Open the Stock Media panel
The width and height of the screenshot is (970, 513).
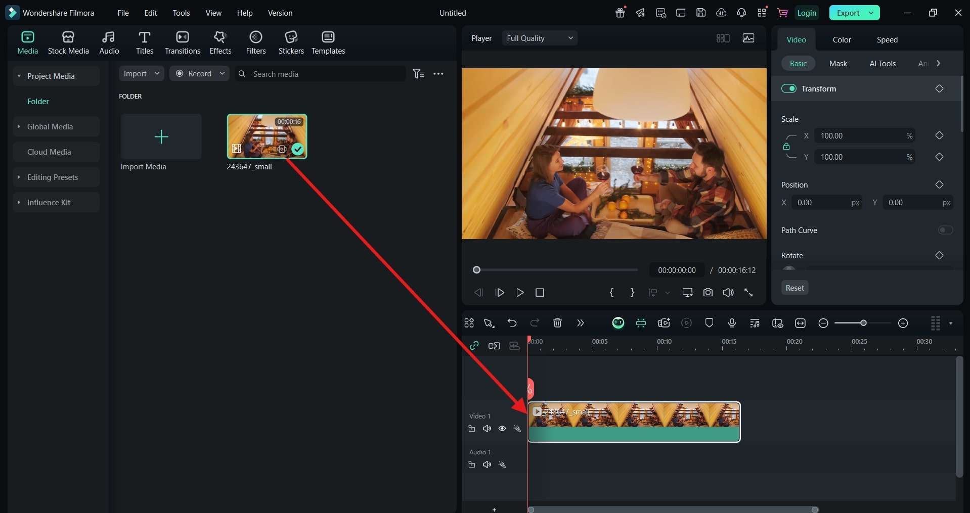click(x=68, y=42)
